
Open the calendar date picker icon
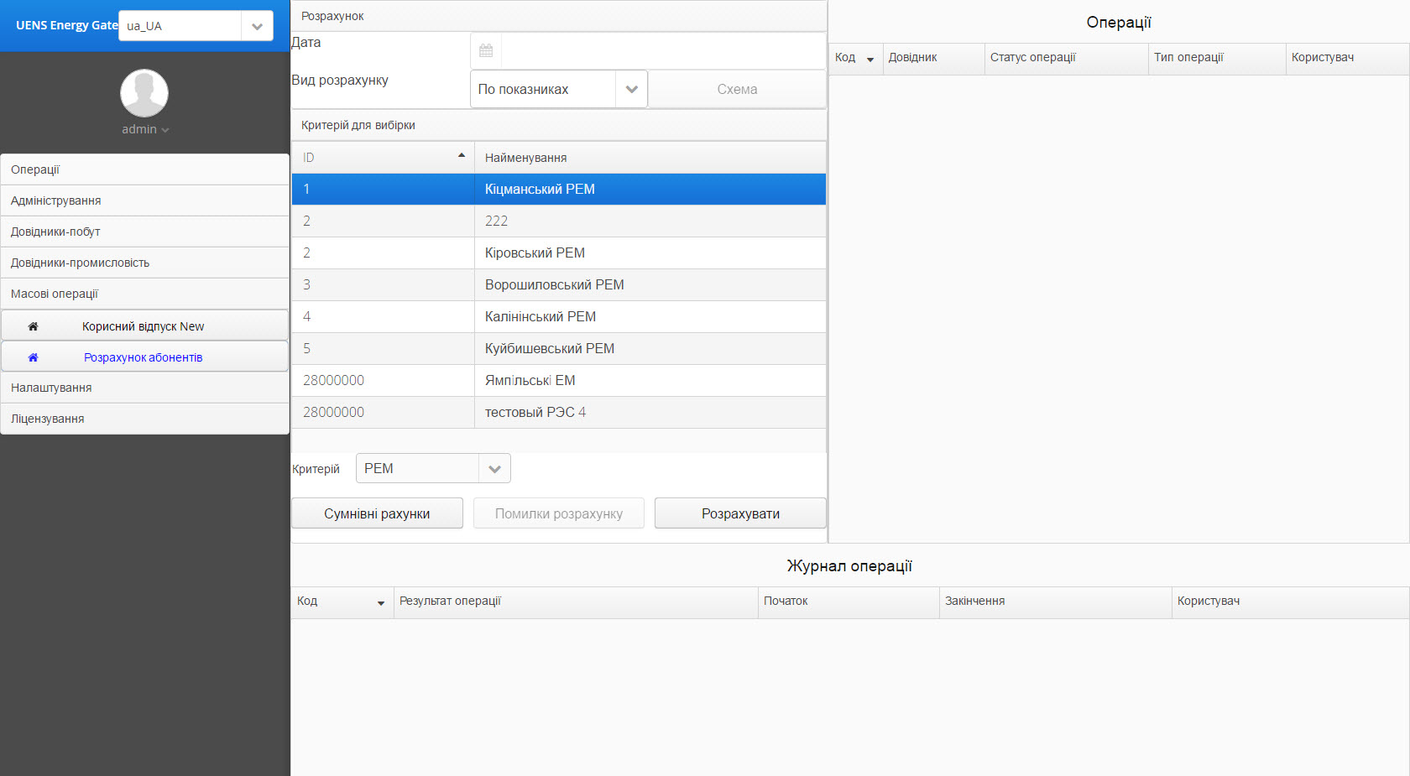pyautogui.click(x=486, y=51)
